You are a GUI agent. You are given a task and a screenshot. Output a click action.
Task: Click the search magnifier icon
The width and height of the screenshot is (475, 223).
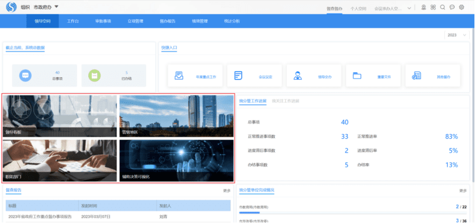[x=443, y=7]
